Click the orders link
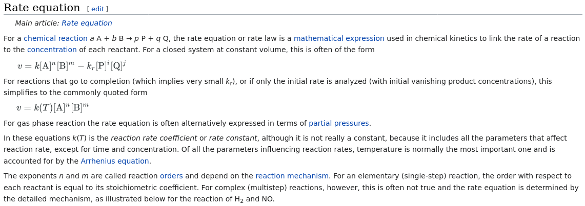The height and width of the screenshot is (206, 585). coord(171,175)
